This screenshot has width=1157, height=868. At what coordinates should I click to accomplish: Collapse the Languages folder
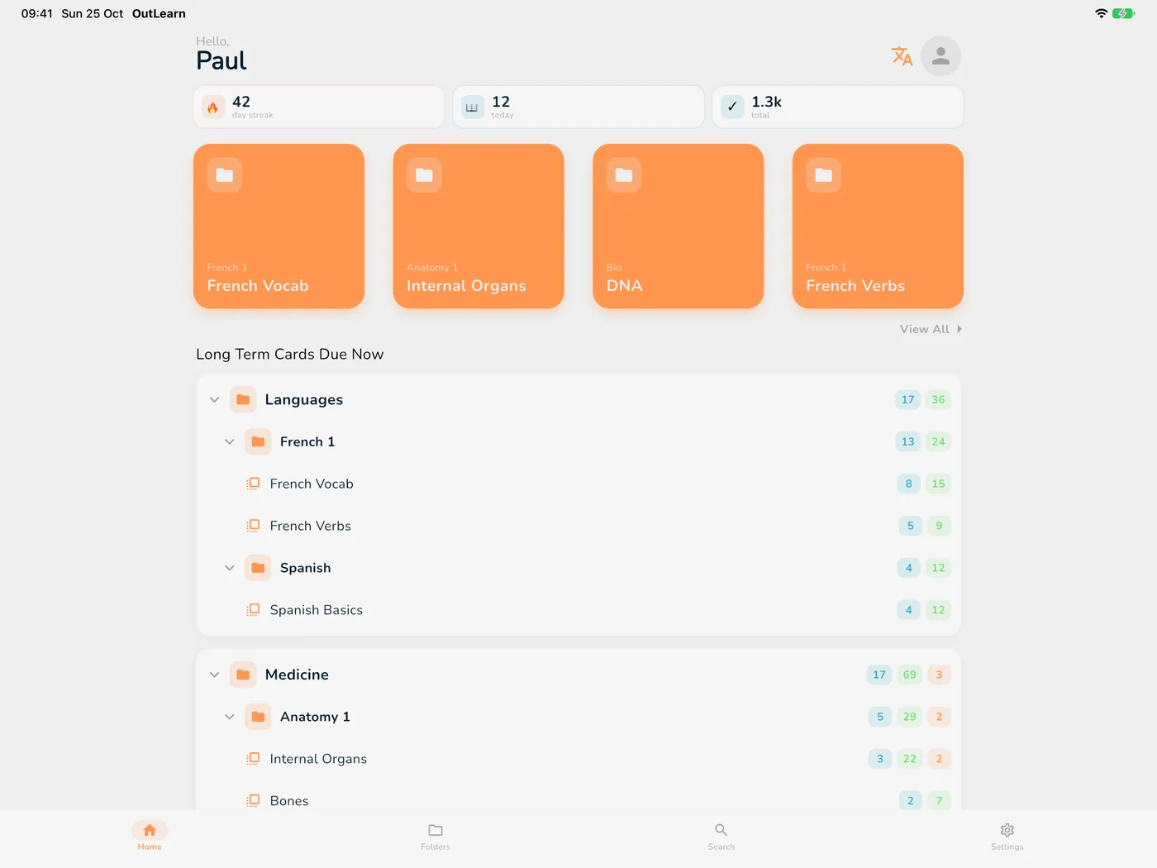(x=214, y=399)
